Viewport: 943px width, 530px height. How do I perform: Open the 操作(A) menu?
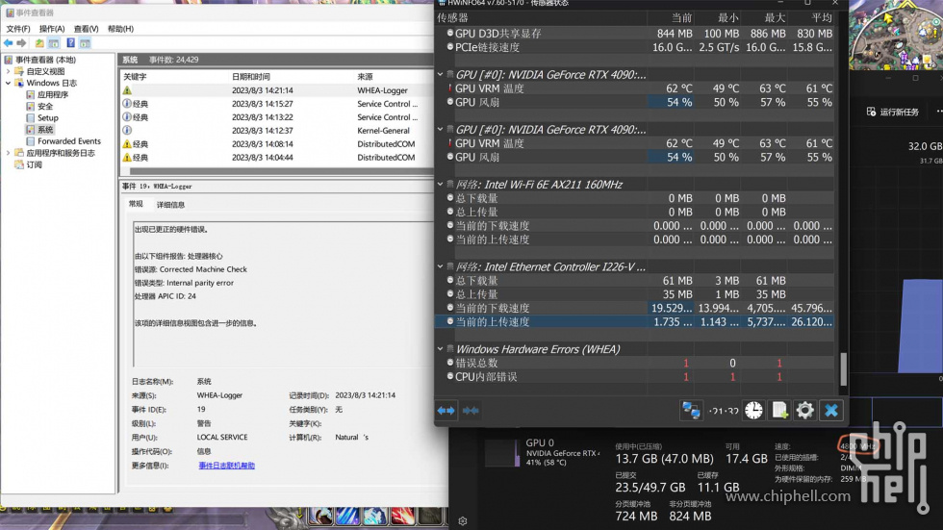(52, 29)
